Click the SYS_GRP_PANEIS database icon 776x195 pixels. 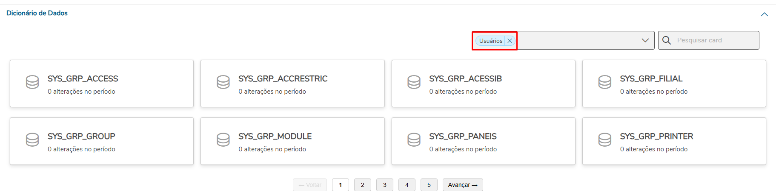pyautogui.click(x=414, y=140)
